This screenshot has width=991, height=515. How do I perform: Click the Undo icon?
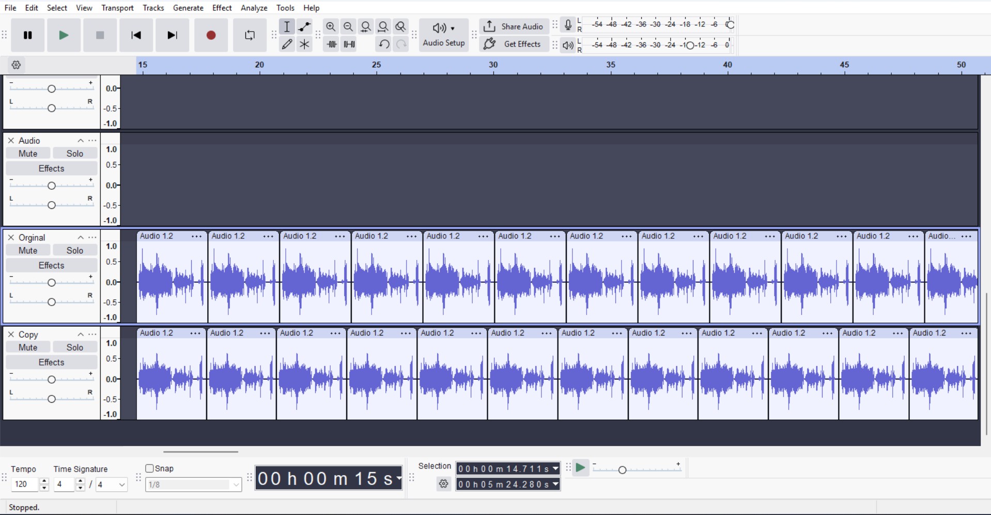coord(383,44)
